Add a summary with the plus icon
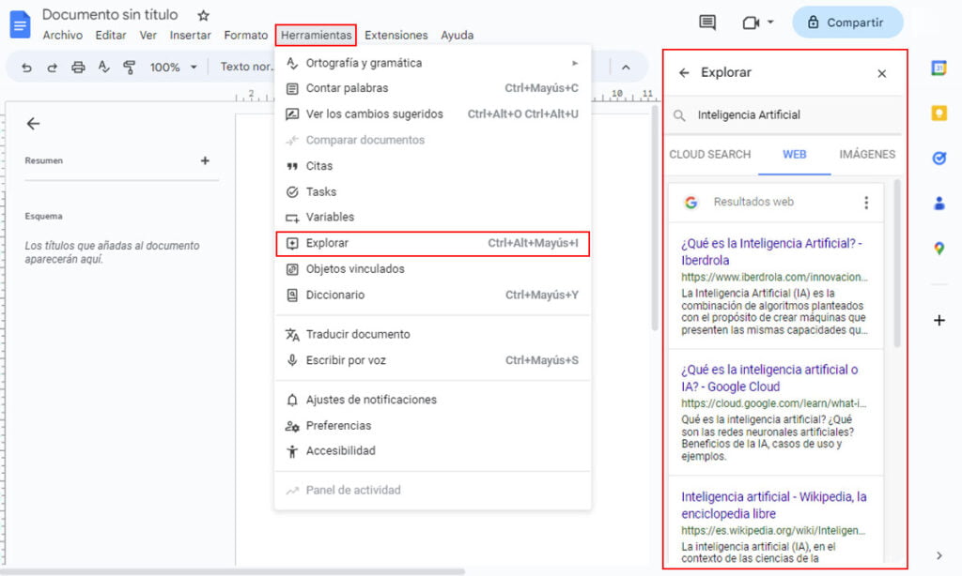The height and width of the screenshot is (576, 962). [205, 160]
